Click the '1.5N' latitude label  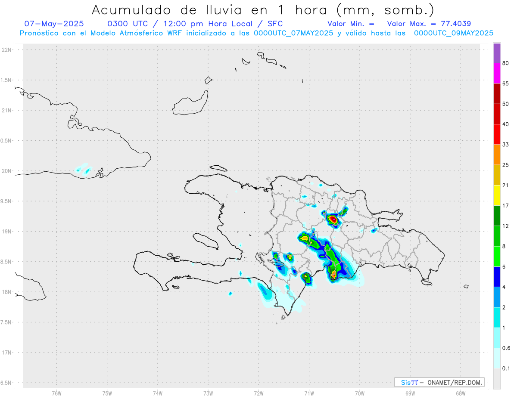pyautogui.click(x=6, y=80)
